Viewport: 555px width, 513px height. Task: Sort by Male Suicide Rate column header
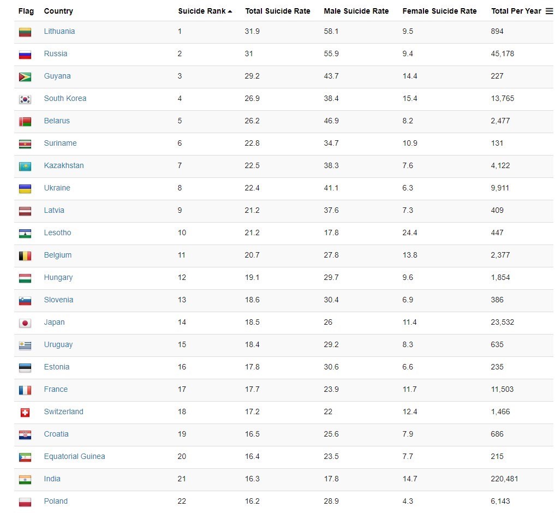point(356,11)
